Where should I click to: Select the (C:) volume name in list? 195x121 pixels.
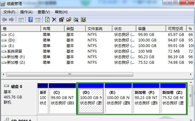11,35
